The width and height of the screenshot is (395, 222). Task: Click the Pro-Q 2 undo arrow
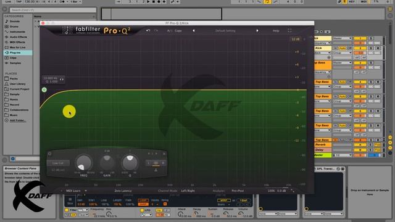point(148,31)
